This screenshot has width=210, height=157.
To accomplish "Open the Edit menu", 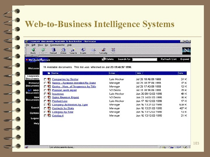I will pos(34,45).
